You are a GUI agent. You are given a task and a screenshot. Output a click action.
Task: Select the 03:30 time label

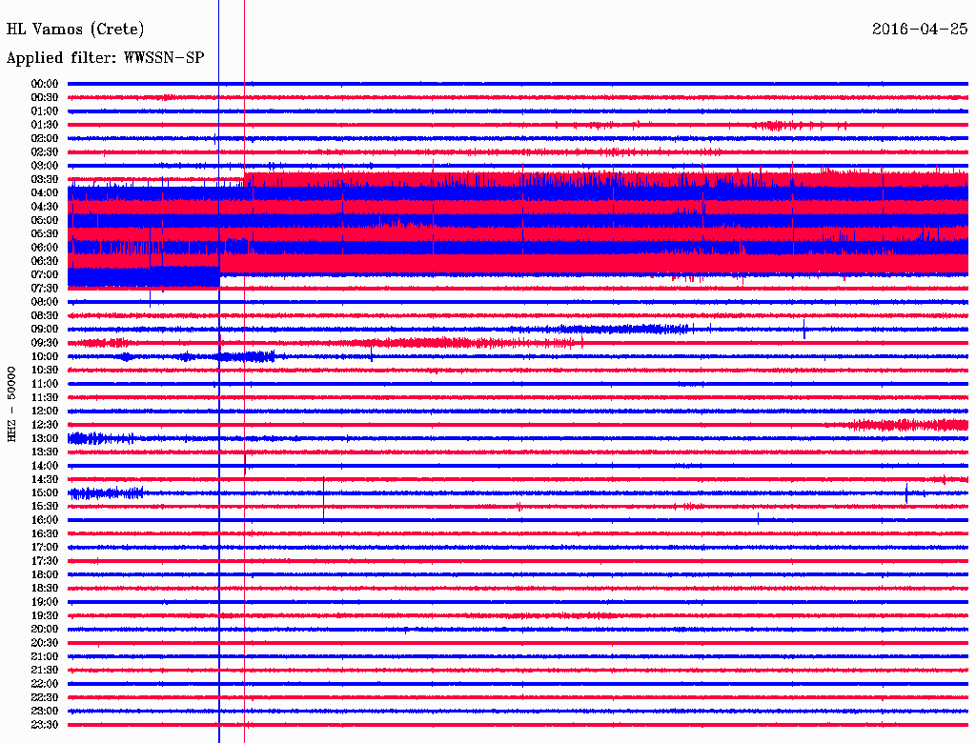pyautogui.click(x=44, y=179)
